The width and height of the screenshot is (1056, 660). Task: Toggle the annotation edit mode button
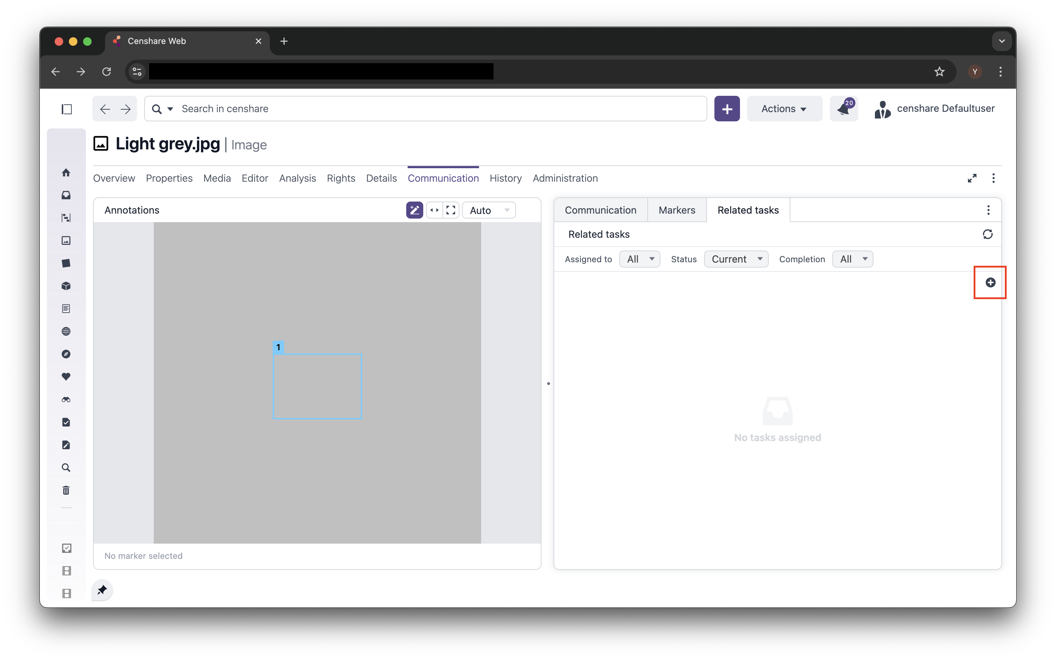(x=414, y=210)
